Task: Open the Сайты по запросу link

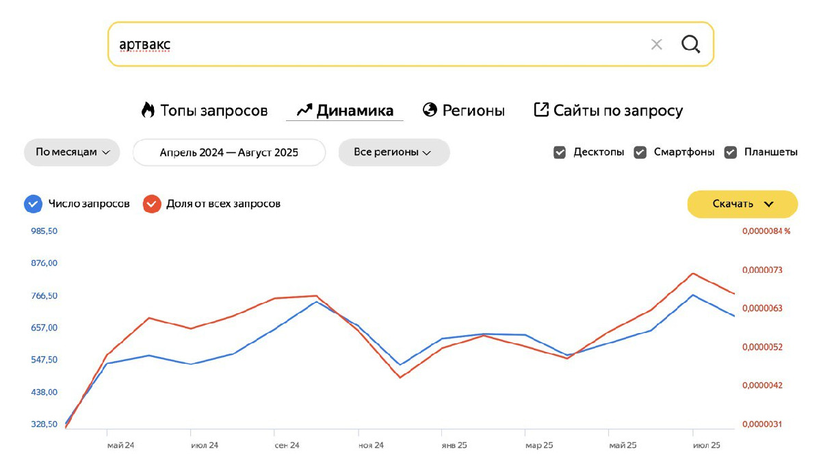Action: point(618,110)
